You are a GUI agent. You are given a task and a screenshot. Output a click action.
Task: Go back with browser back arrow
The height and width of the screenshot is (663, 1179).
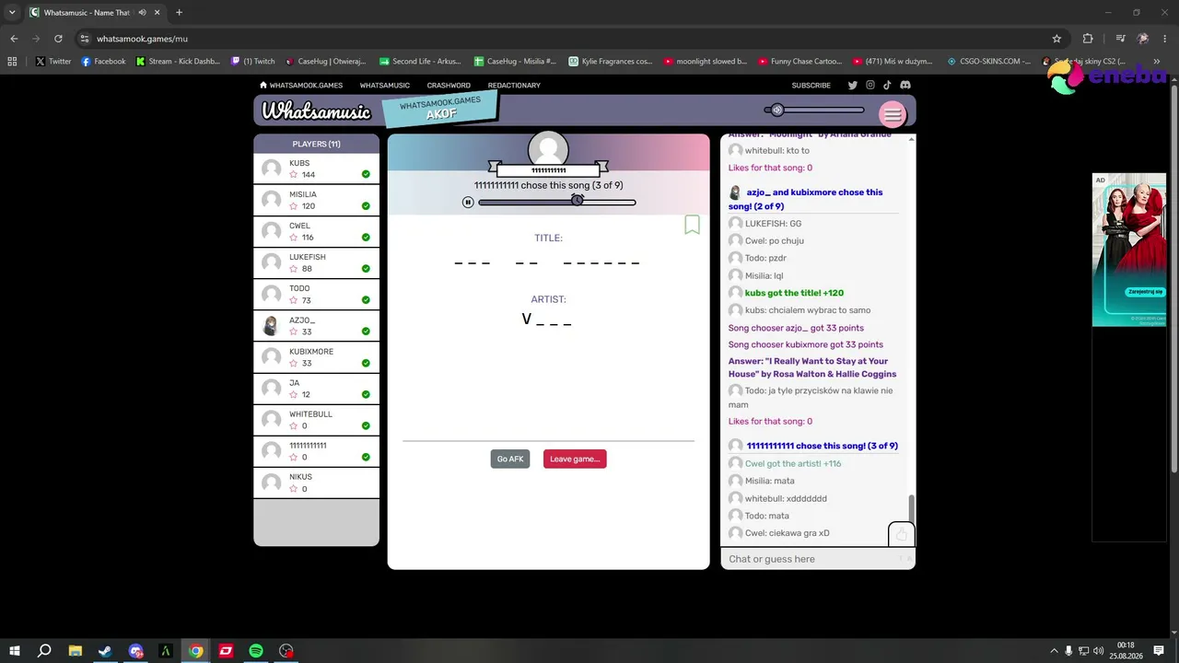coord(14,39)
